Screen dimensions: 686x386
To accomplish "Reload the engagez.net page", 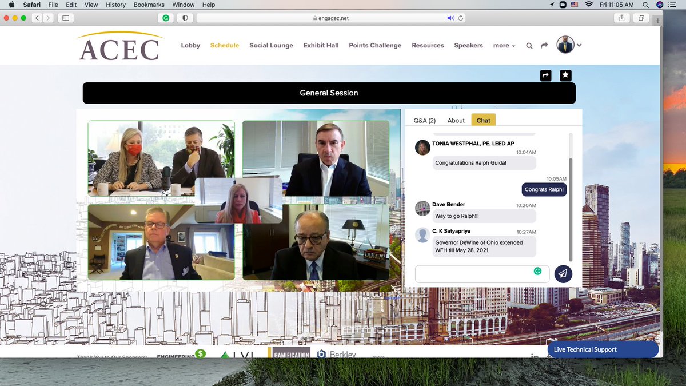I will tap(460, 18).
